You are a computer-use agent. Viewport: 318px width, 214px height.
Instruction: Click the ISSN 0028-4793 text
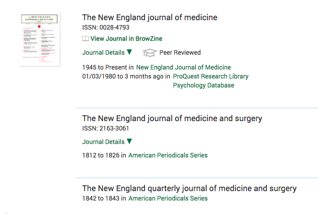click(x=106, y=27)
